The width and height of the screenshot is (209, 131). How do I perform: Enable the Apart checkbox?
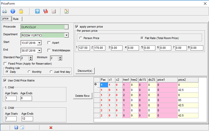(49, 43)
